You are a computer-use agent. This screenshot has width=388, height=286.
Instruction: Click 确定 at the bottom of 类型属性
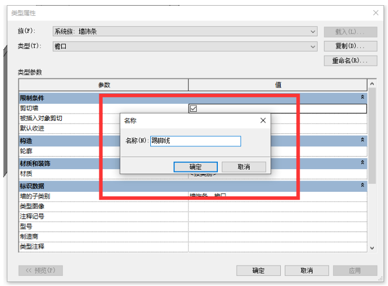258,271
